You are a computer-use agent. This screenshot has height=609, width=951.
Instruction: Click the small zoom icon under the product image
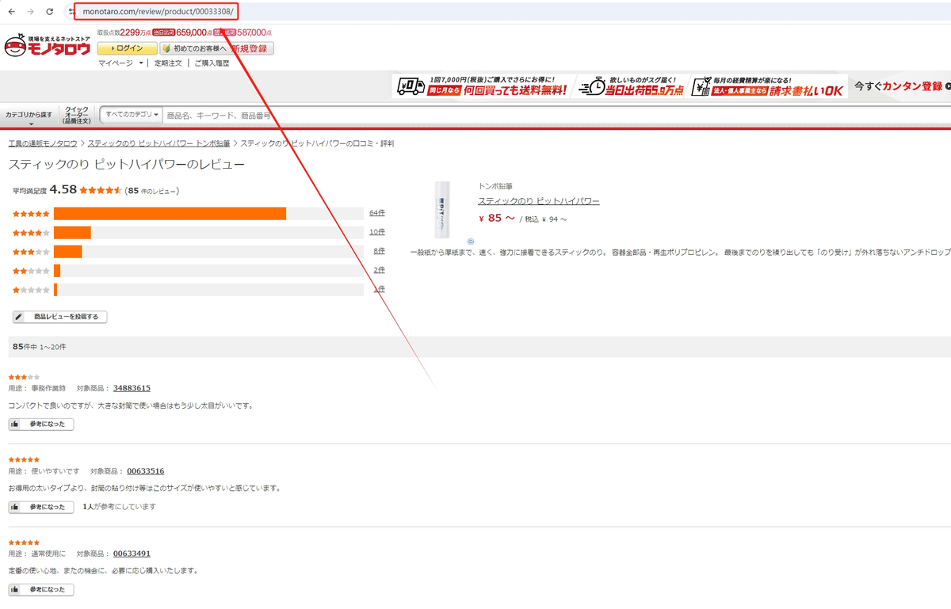coord(471,241)
